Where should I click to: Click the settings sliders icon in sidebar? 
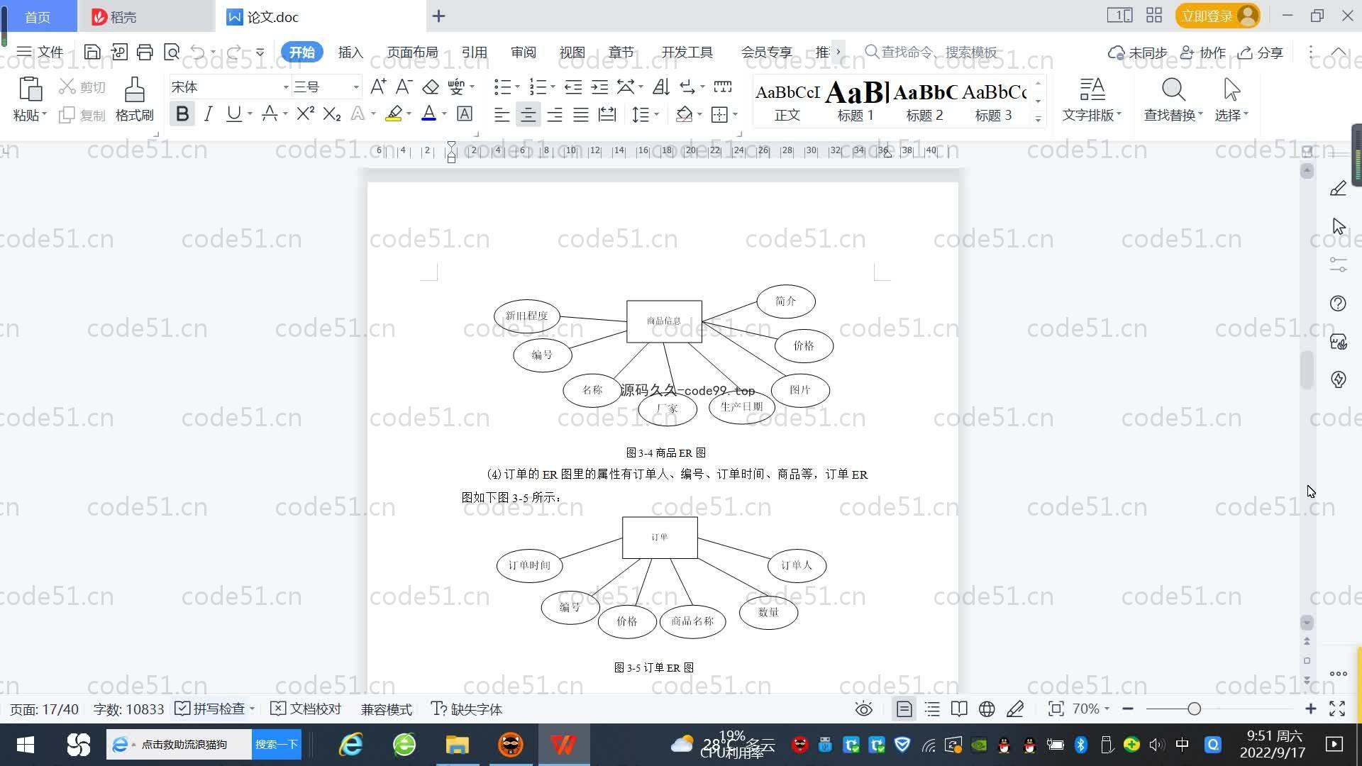coord(1338,265)
